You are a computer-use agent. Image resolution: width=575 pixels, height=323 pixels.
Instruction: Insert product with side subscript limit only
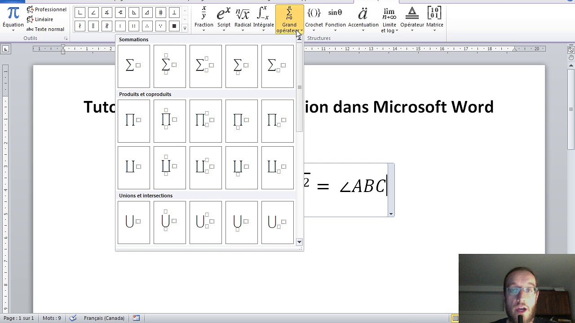point(278,121)
